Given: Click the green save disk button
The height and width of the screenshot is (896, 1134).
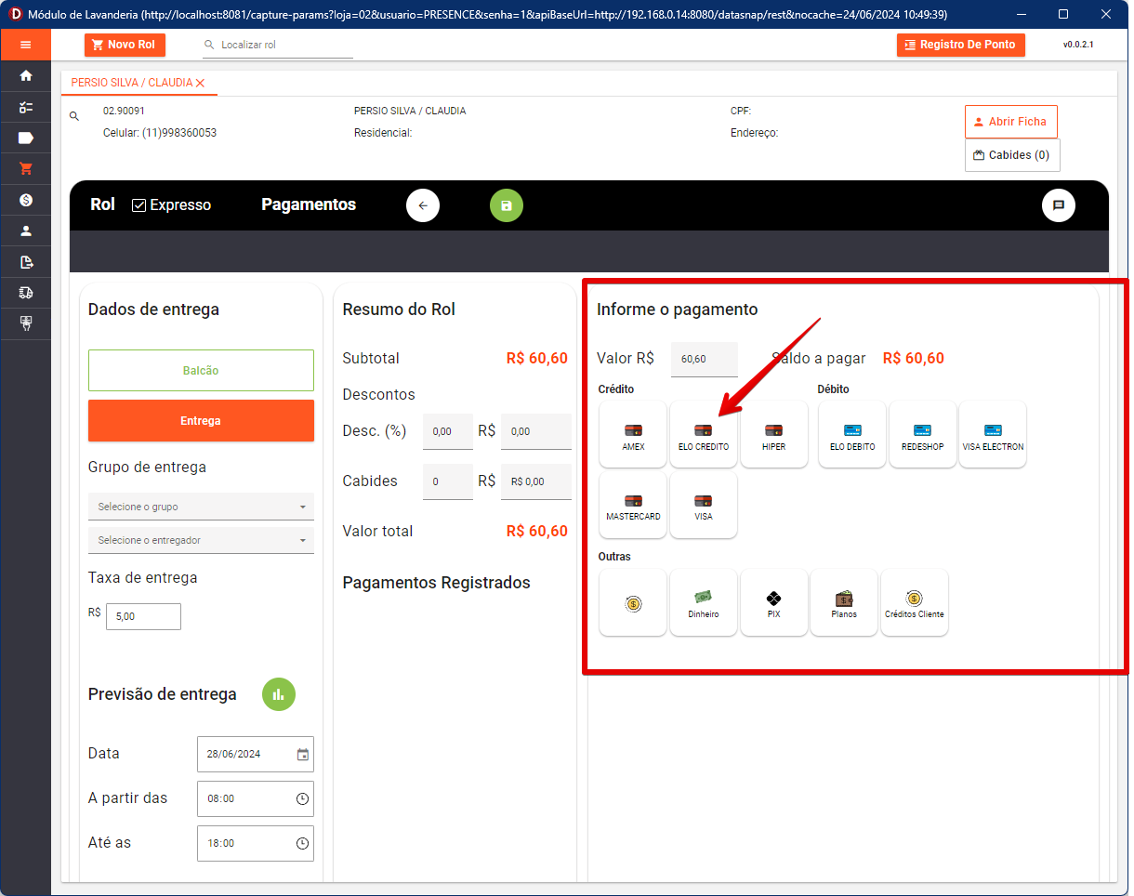Looking at the screenshot, I should click(507, 205).
